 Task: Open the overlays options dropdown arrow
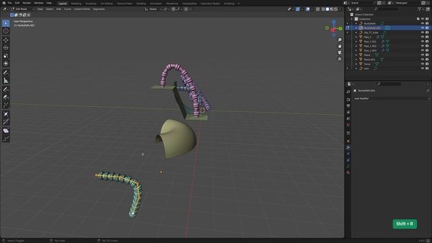tap(312, 9)
